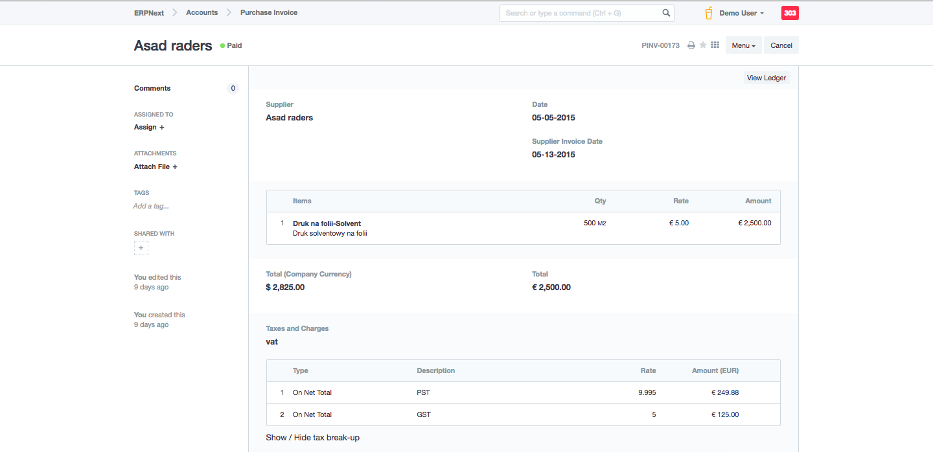Viewport: 933px width, 452px height.
Task: Open the ERPNext home breadcrumb
Action: (x=149, y=12)
